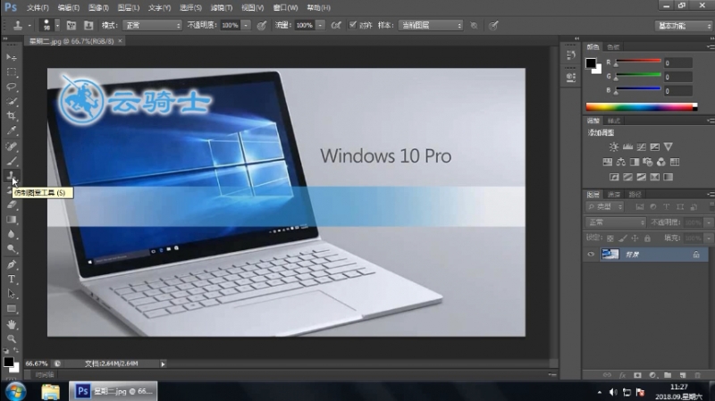Image resolution: width=715 pixels, height=401 pixels.
Task: Add a Photo Filter adjustment
Action: (x=647, y=162)
